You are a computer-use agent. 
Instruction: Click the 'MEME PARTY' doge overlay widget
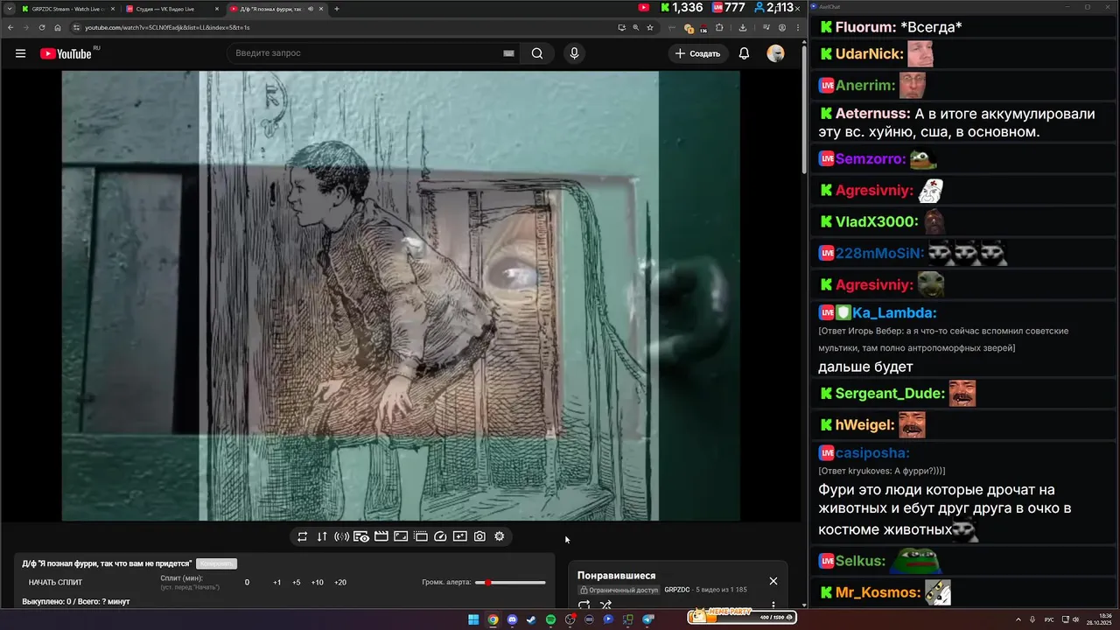click(742, 616)
